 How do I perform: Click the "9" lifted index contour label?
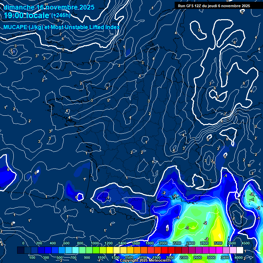[58, 20]
